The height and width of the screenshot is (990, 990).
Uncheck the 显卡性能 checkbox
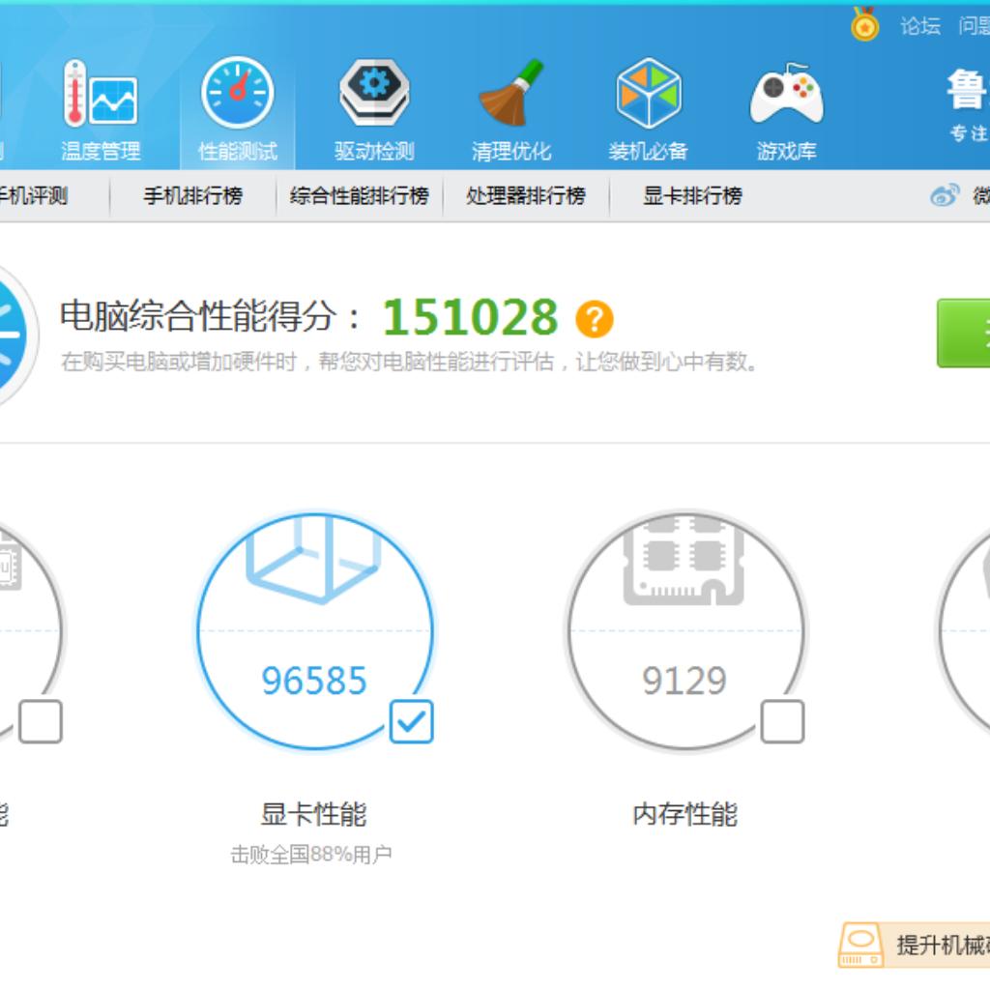pyautogui.click(x=412, y=722)
